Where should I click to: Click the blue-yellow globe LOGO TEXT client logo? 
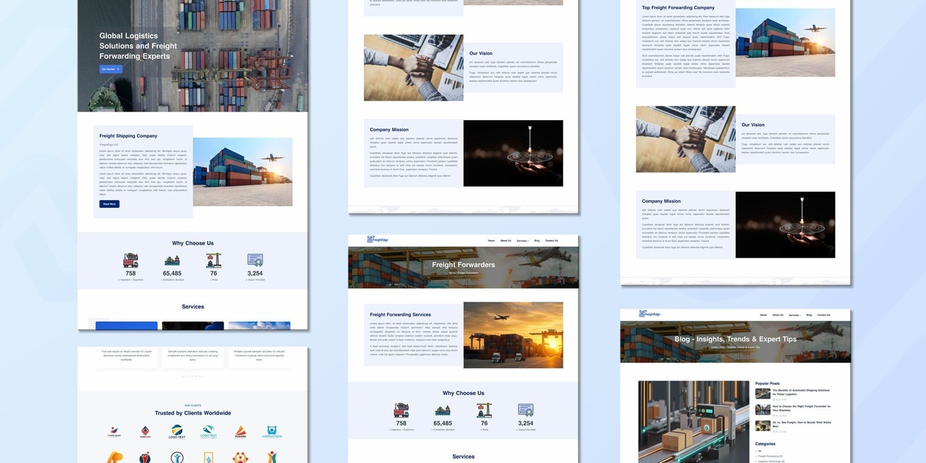tap(177, 432)
